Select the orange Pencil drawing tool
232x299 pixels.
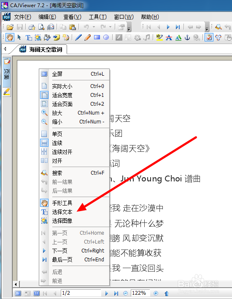coord(87,37)
